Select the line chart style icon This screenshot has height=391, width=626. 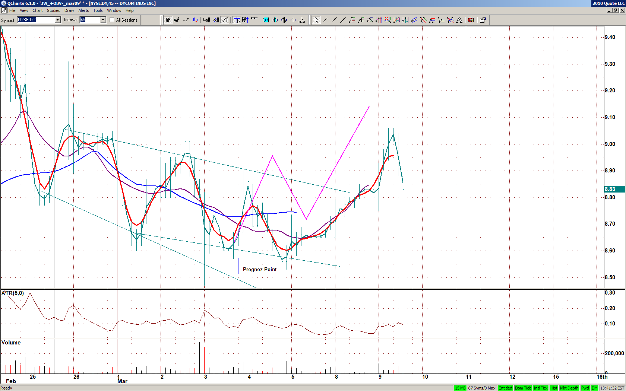coord(186,20)
